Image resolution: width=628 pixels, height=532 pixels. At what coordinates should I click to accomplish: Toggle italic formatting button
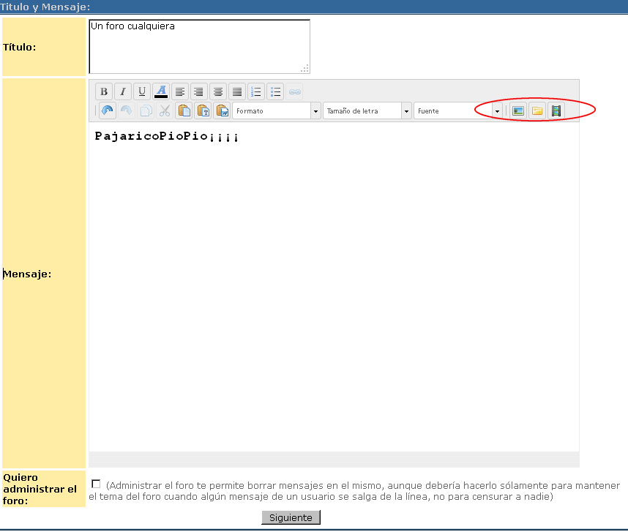click(x=123, y=91)
